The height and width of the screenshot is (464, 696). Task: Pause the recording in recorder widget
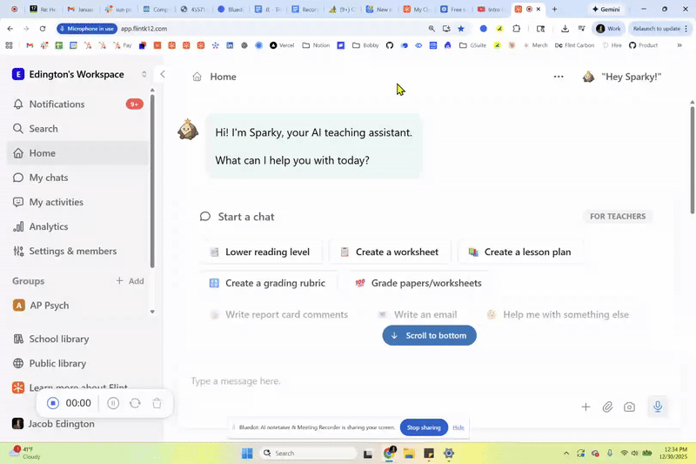[x=113, y=403]
